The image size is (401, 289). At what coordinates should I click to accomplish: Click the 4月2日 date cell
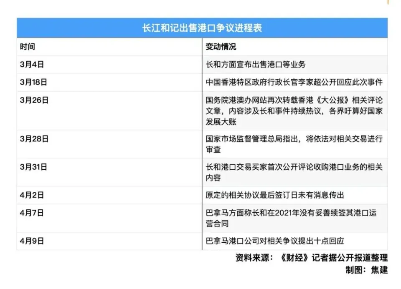[x=32, y=195]
